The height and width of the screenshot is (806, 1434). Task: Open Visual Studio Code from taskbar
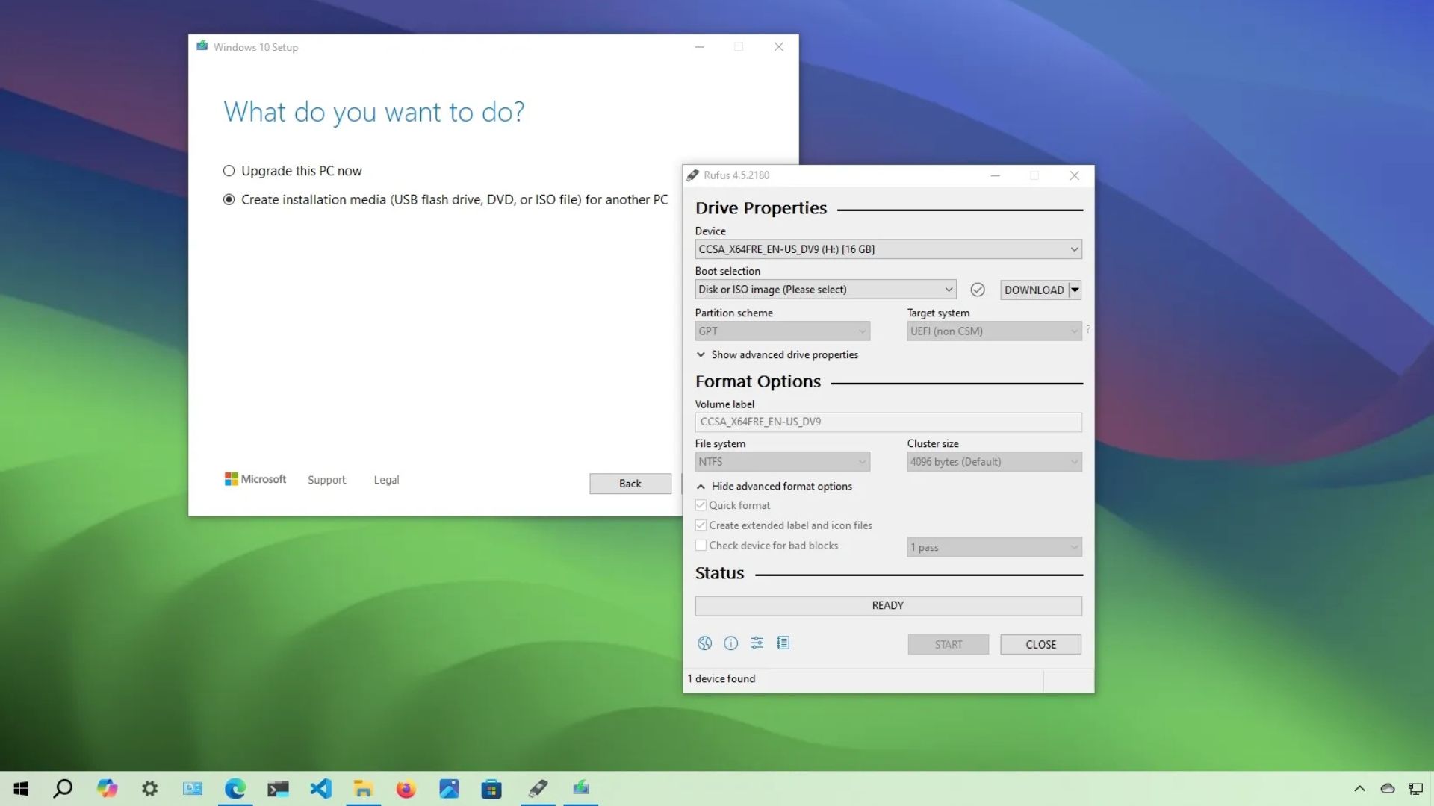pyautogui.click(x=320, y=789)
